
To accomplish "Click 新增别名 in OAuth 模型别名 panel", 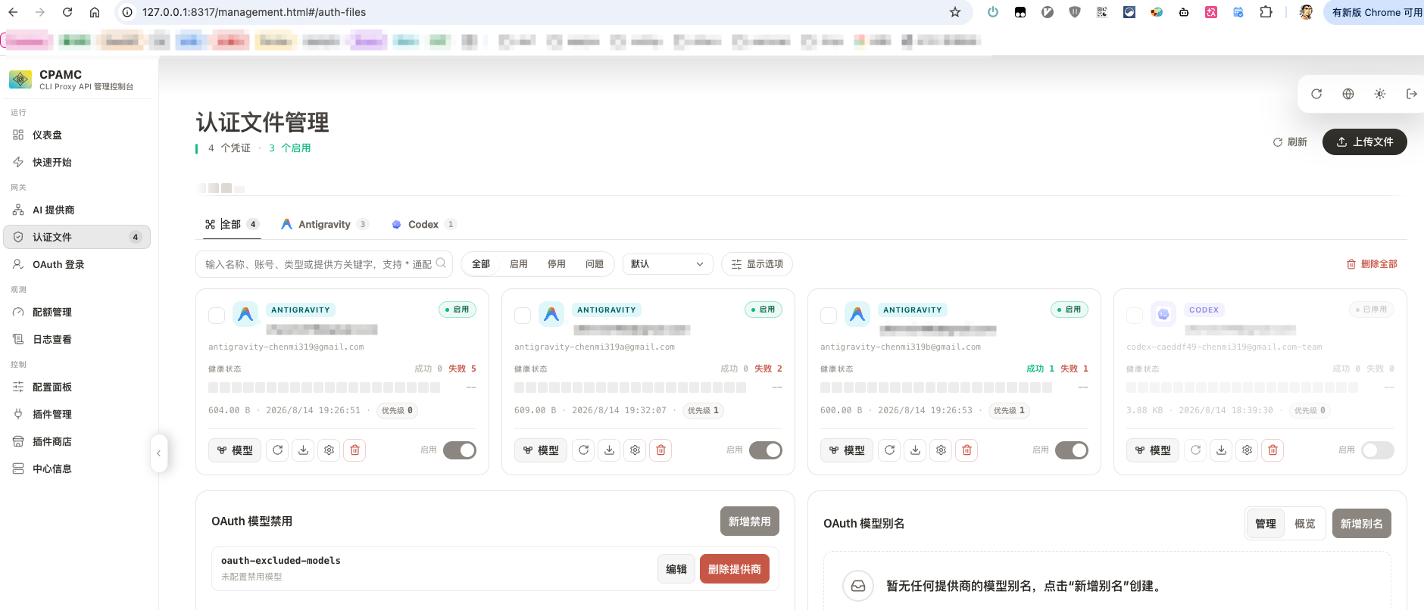I will click(1361, 524).
